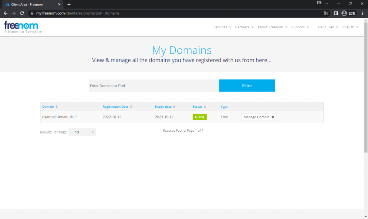
Task: Click sort arrows next to Status
Action: click(x=205, y=107)
